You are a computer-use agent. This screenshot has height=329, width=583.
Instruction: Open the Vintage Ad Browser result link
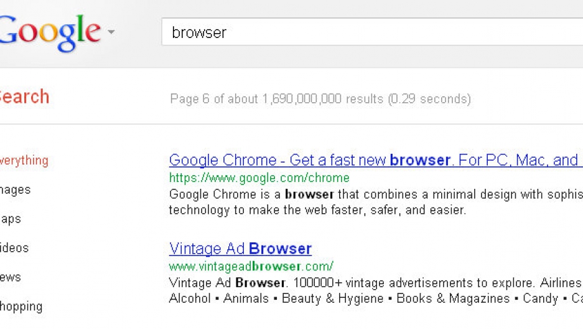(x=240, y=249)
